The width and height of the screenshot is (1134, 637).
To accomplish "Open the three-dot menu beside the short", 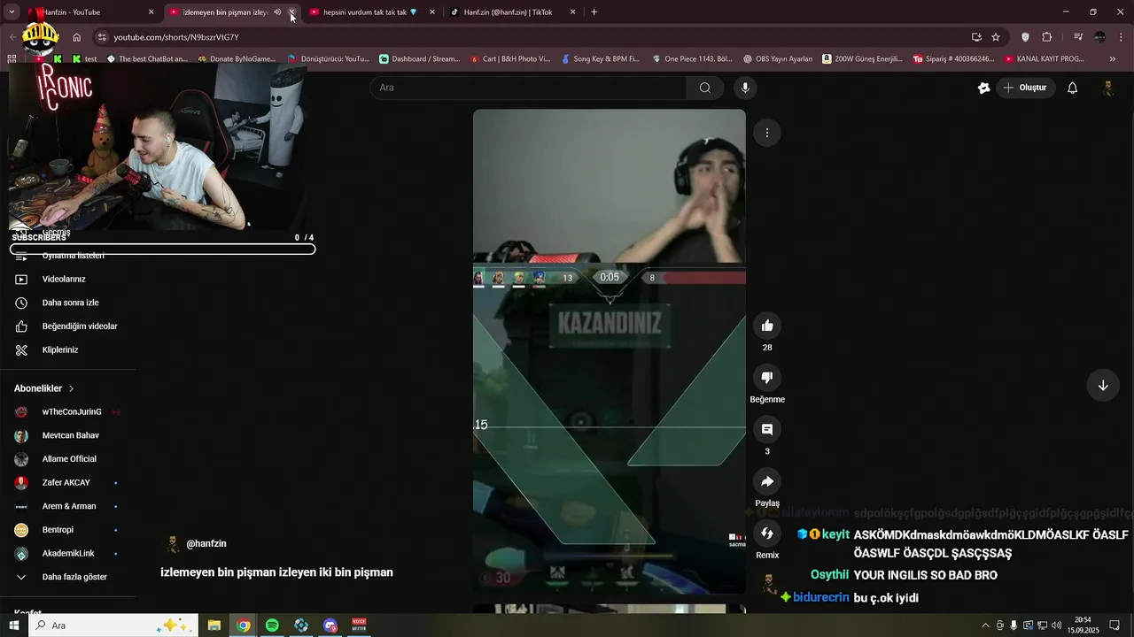I will point(767,133).
